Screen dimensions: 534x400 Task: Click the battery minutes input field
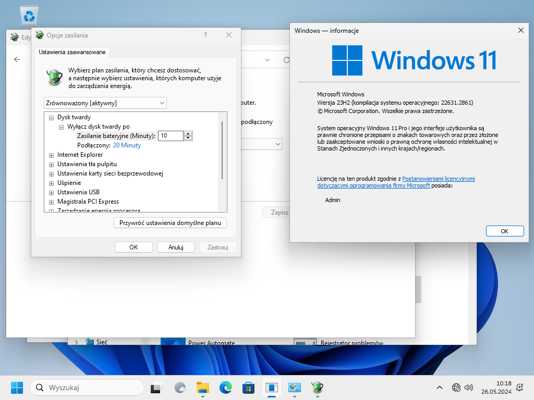click(171, 136)
